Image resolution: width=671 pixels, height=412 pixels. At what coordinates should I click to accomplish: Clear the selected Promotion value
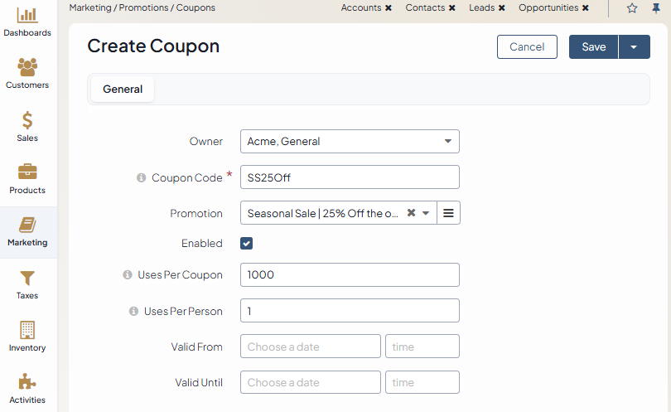coord(411,213)
